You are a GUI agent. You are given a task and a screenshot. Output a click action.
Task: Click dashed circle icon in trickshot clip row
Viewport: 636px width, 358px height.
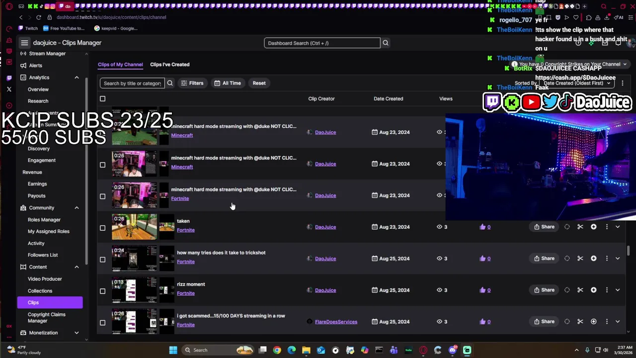tap(567, 259)
